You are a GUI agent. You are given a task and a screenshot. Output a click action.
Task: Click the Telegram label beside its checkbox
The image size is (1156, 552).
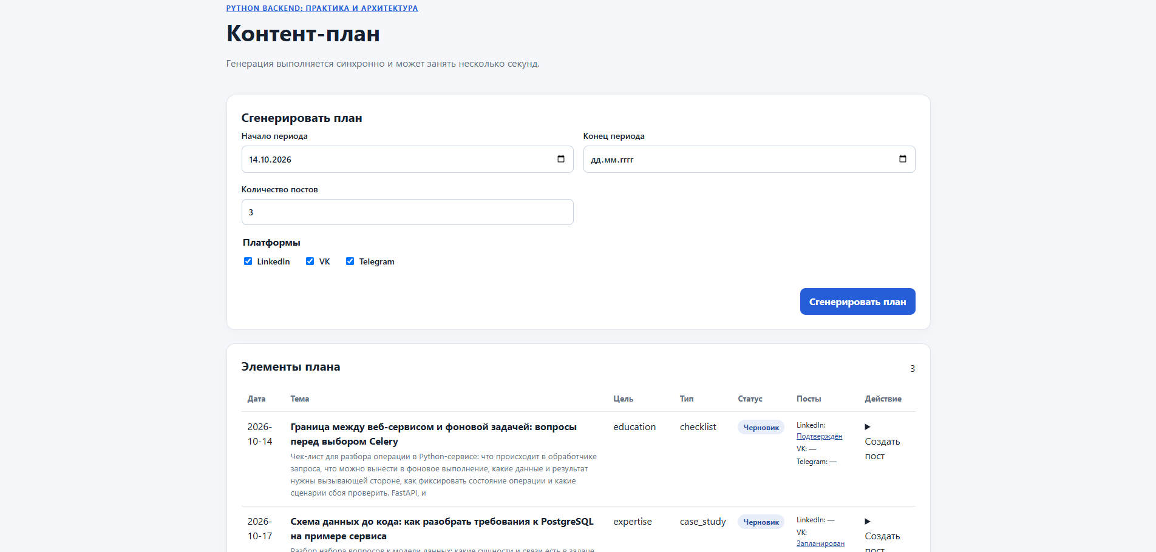coord(376,261)
